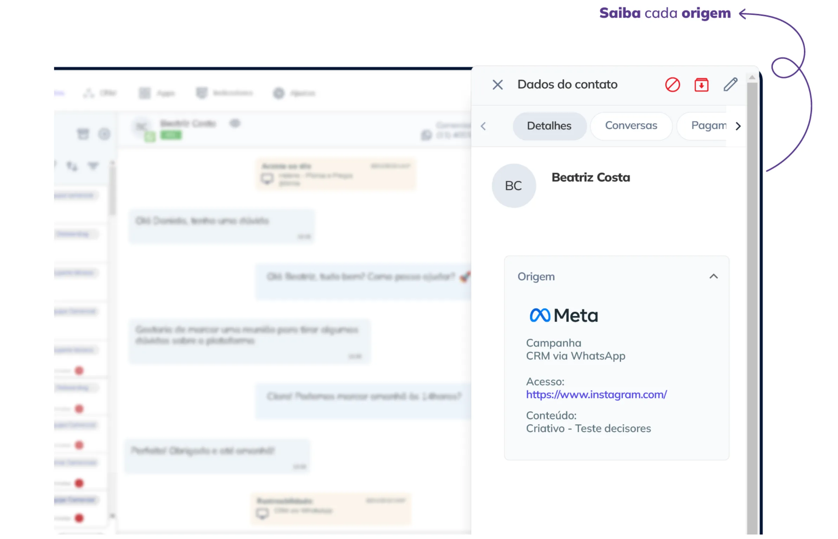The height and width of the screenshot is (539, 838).
Task: Click the contact panel vertical scrollbar track
Action: 752,309
